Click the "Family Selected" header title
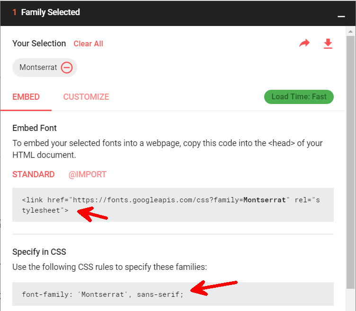The height and width of the screenshot is (311, 356). pos(50,12)
